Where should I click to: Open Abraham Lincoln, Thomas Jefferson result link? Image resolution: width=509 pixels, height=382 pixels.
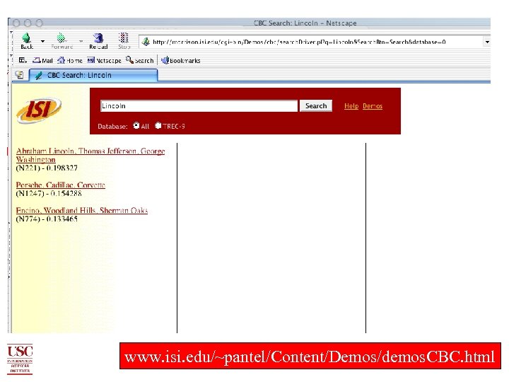90,155
